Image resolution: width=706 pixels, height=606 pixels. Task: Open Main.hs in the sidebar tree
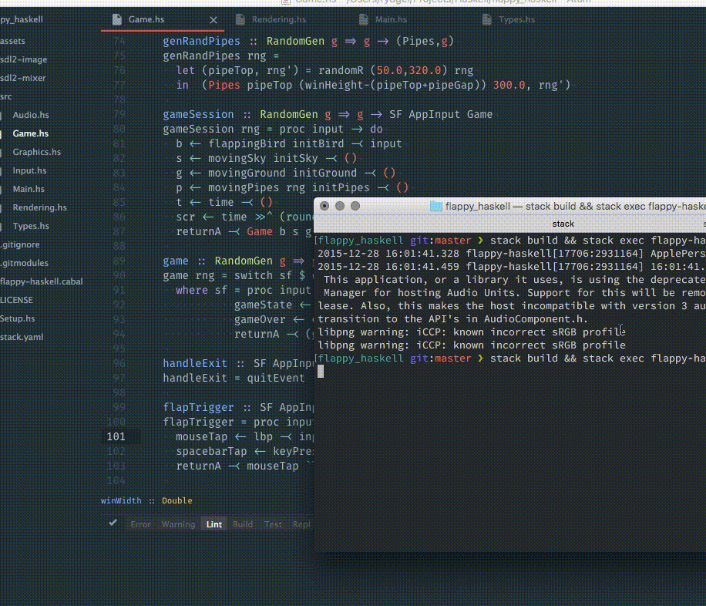point(29,189)
